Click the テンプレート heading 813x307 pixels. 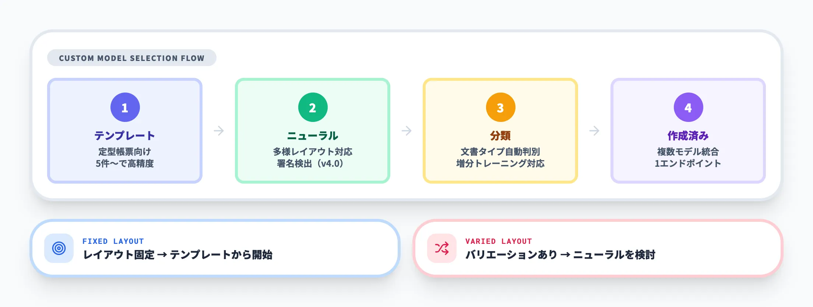pyautogui.click(x=125, y=136)
